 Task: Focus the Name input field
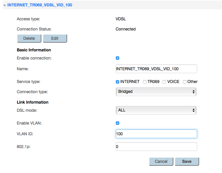click(156, 69)
